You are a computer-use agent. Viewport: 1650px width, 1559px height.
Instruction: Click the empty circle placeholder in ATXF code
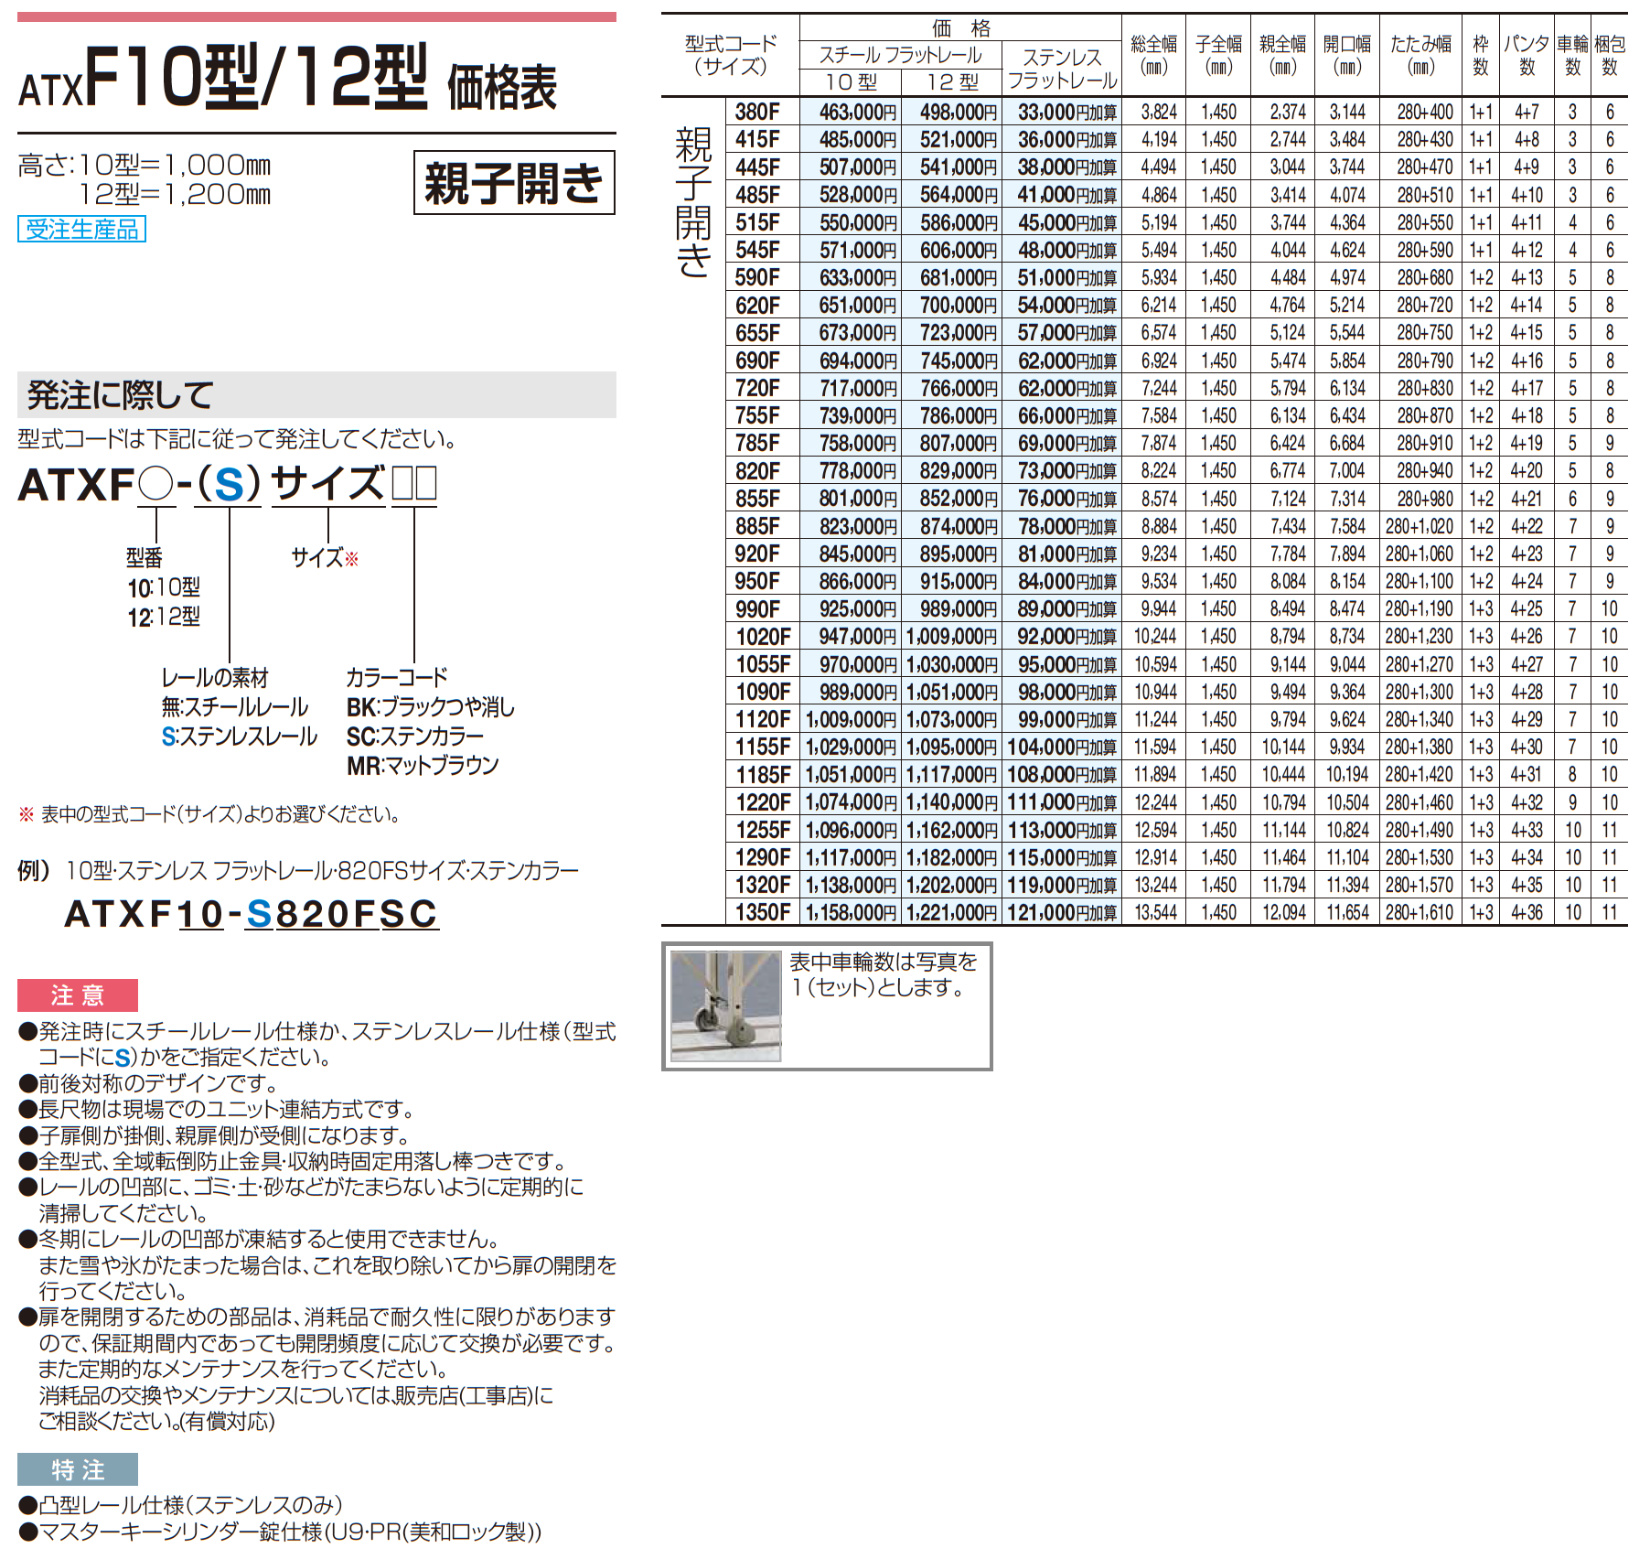coord(156,485)
